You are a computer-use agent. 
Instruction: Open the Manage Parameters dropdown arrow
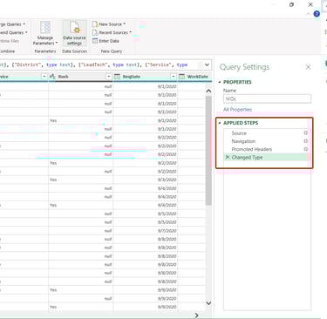[x=57, y=44]
